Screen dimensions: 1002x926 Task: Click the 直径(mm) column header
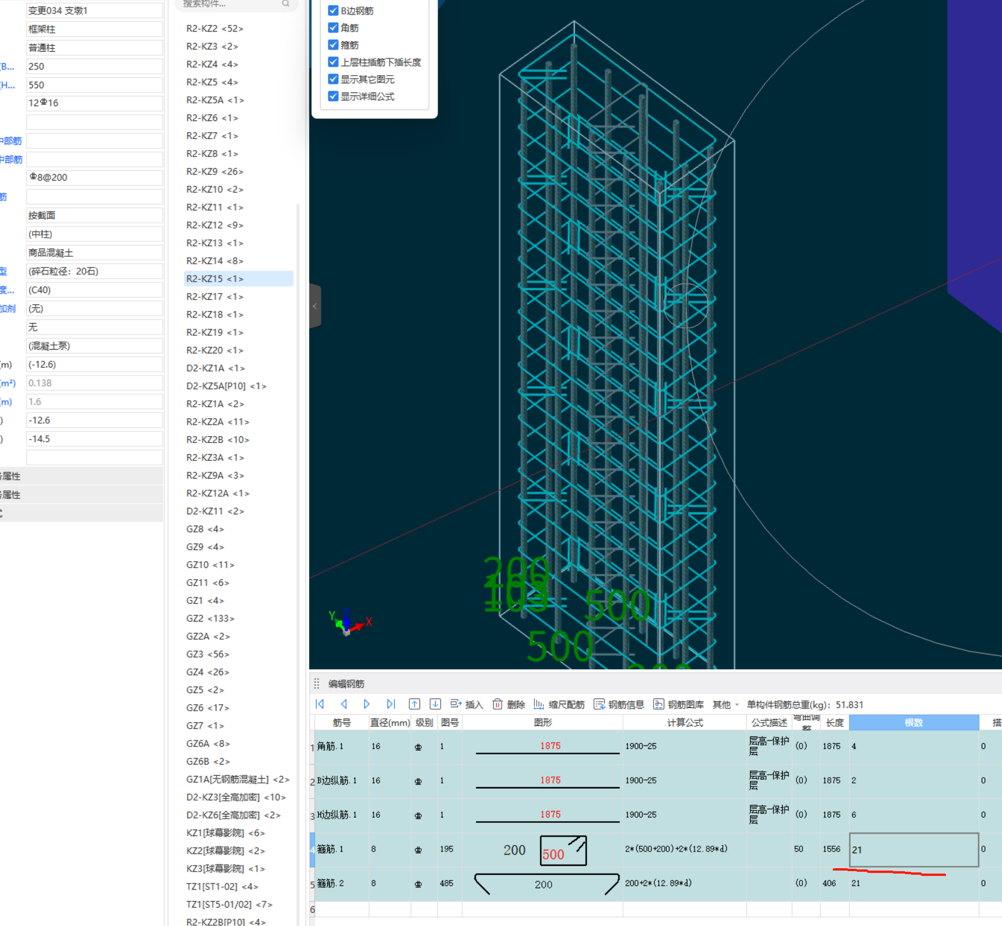(x=390, y=722)
